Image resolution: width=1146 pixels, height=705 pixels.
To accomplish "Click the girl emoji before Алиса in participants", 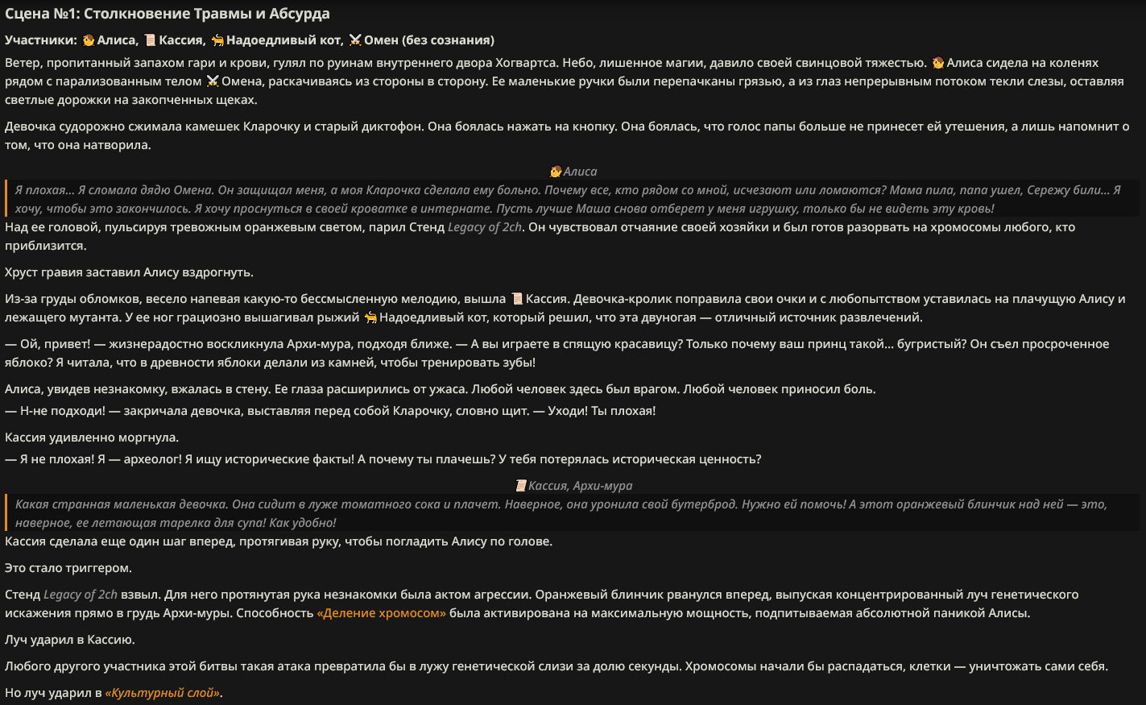I will pos(89,40).
